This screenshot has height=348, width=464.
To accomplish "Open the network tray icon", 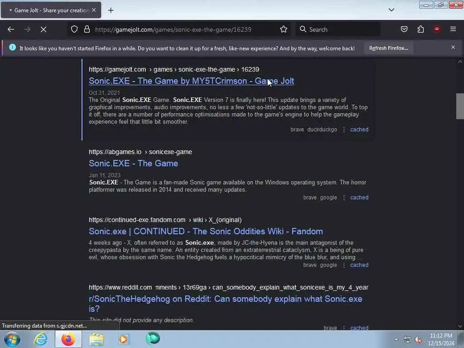I will coord(407,340).
